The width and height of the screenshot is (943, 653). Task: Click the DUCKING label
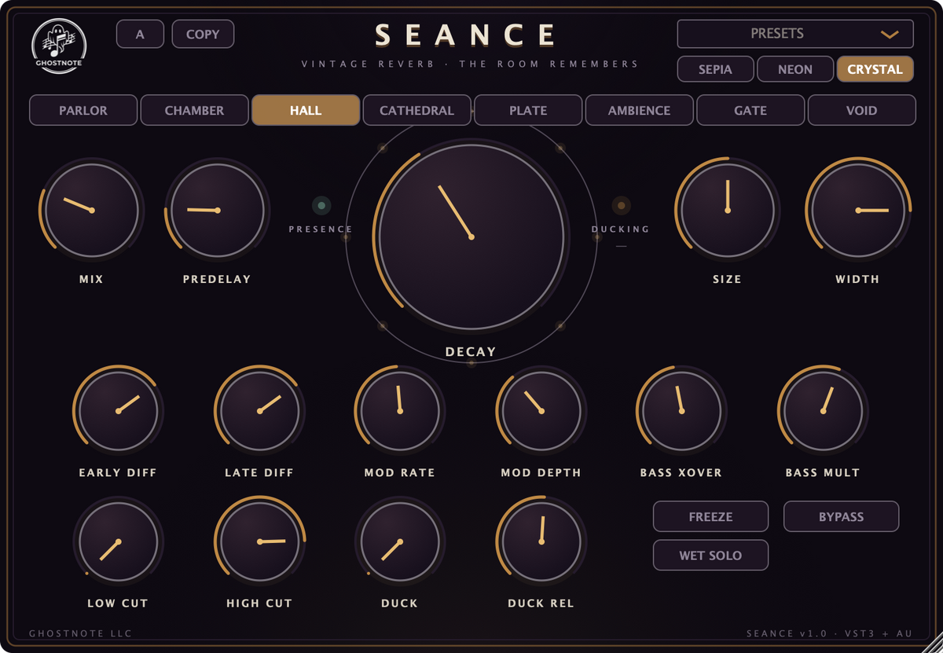coord(621,229)
